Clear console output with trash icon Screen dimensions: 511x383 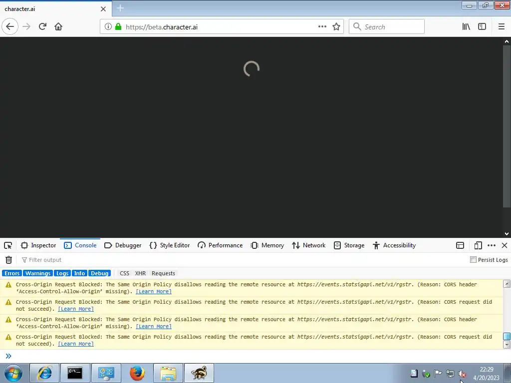9,260
